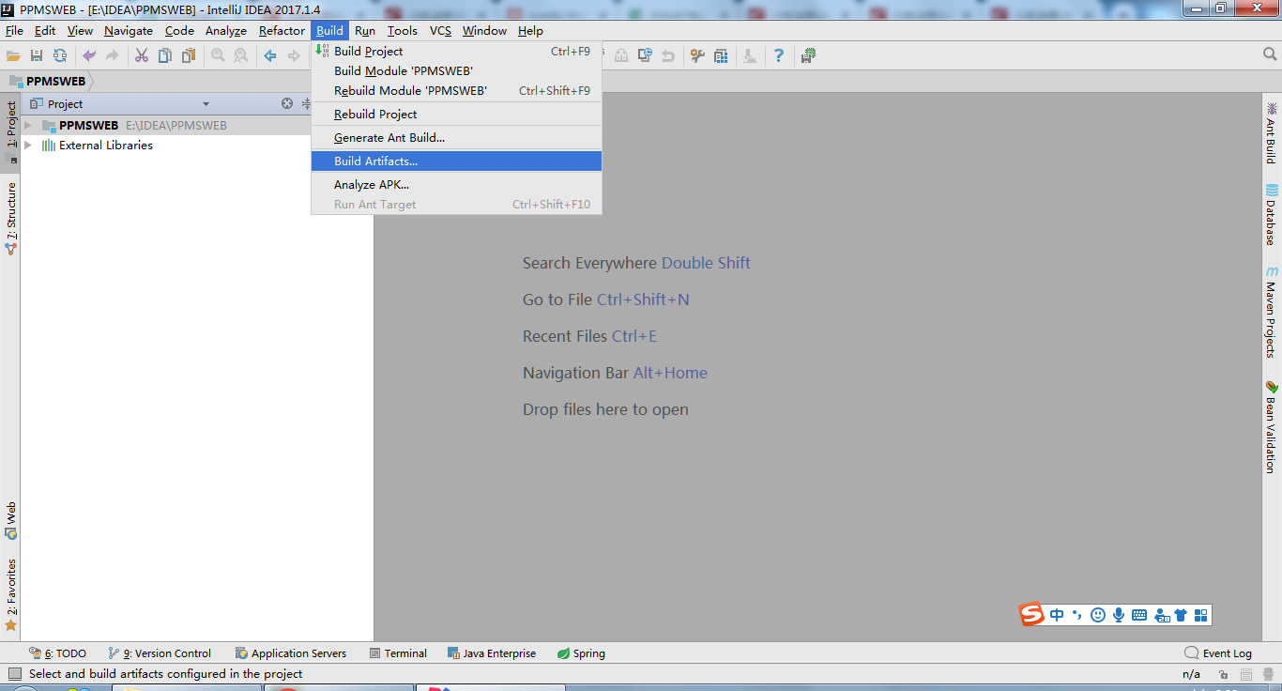Click the smiley icon in IME bar
Screen dimensions: 1282x691
(x=1097, y=615)
